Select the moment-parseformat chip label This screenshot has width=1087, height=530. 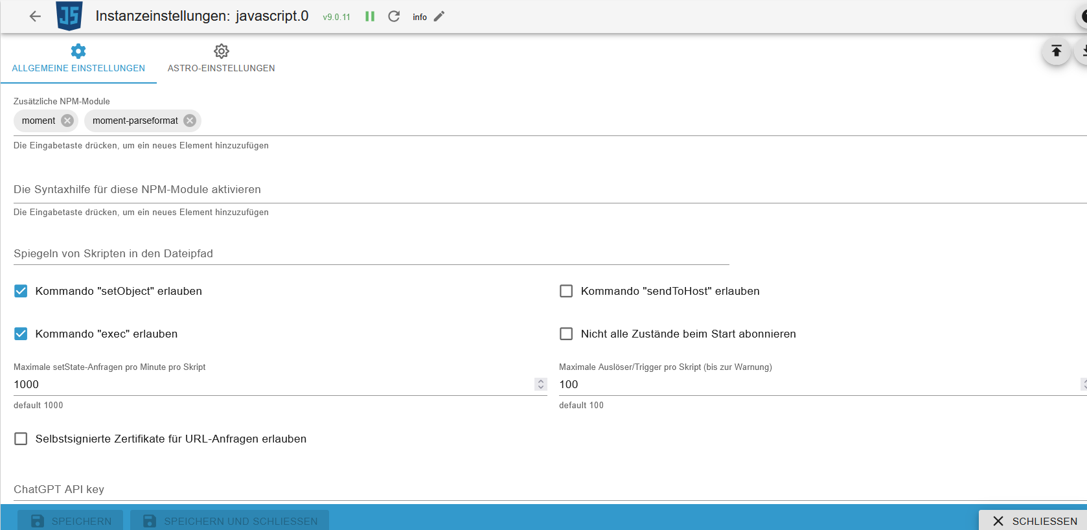[x=135, y=121]
